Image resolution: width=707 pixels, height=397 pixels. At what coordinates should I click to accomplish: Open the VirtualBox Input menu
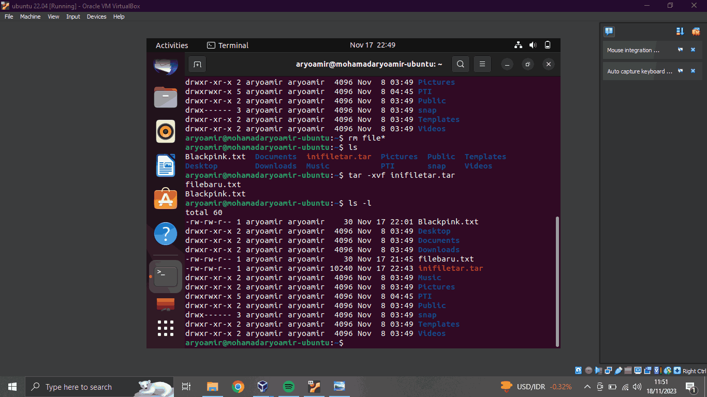[73, 17]
